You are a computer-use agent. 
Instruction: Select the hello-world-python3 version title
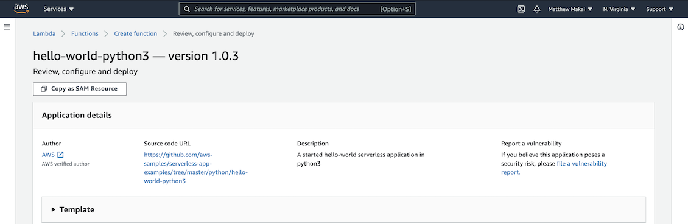tap(136, 56)
